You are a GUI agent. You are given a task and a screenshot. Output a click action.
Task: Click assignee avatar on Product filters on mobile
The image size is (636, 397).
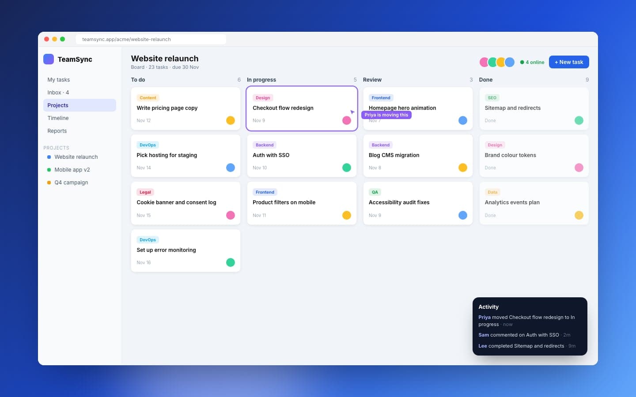(x=347, y=215)
